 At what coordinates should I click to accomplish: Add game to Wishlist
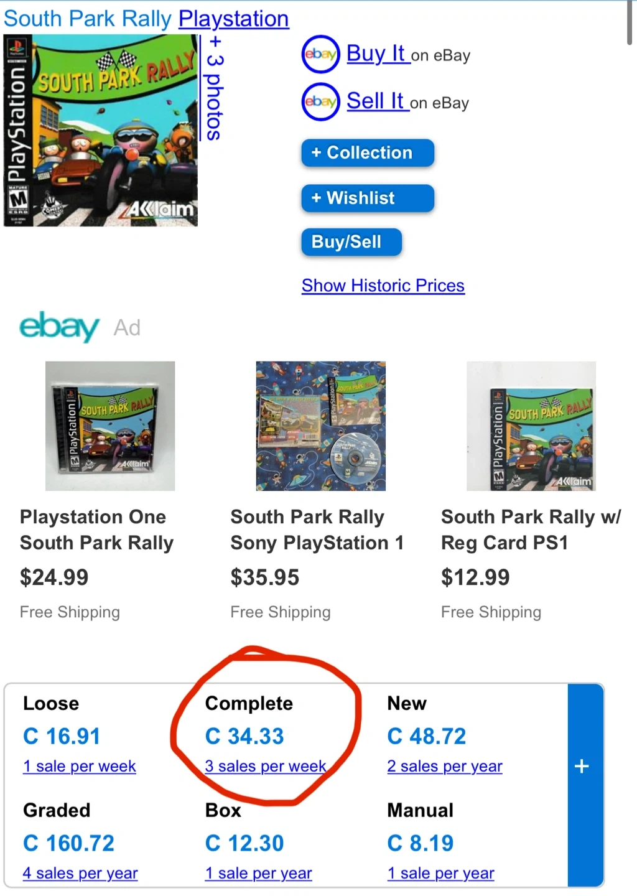point(368,198)
